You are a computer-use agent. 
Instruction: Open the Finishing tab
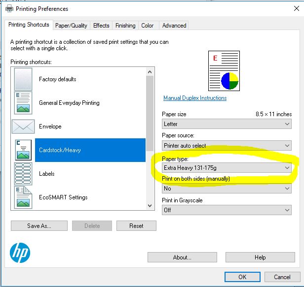(125, 26)
